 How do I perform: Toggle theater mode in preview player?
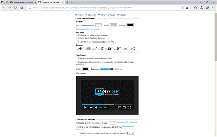[x=124, y=107]
